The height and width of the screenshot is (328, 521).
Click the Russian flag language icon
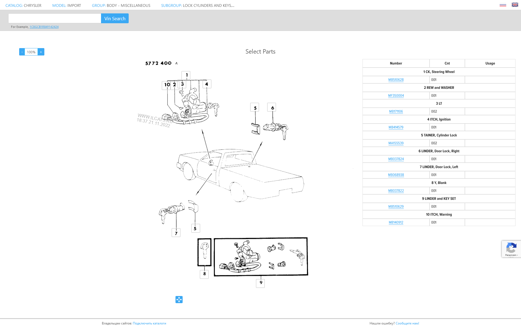coord(503,5)
